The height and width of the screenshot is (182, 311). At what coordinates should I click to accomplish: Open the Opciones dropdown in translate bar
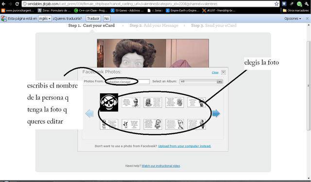tap(293, 18)
